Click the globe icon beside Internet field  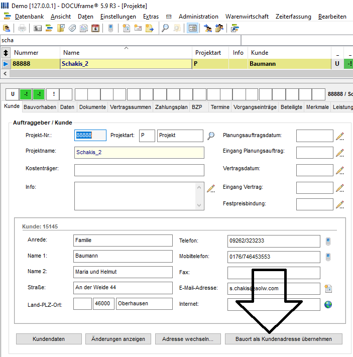tap(328, 304)
